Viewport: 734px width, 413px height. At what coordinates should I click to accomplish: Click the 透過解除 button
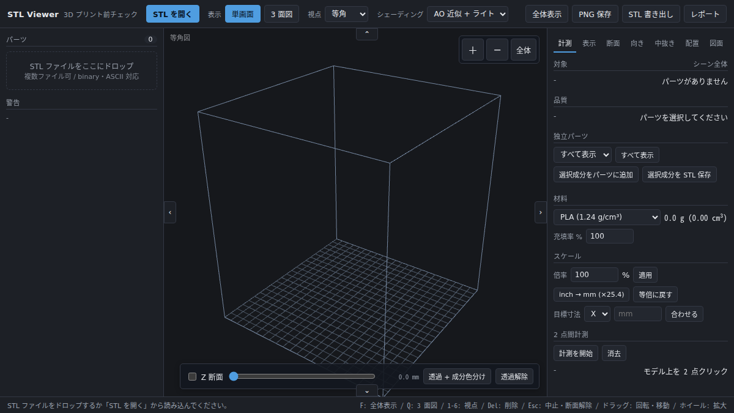point(514,376)
